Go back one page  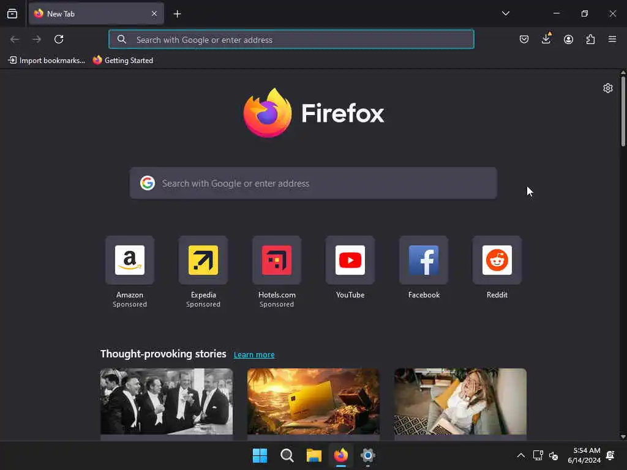coord(15,39)
